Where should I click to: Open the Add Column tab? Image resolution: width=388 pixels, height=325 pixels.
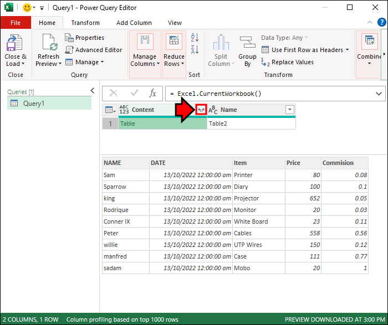point(134,23)
